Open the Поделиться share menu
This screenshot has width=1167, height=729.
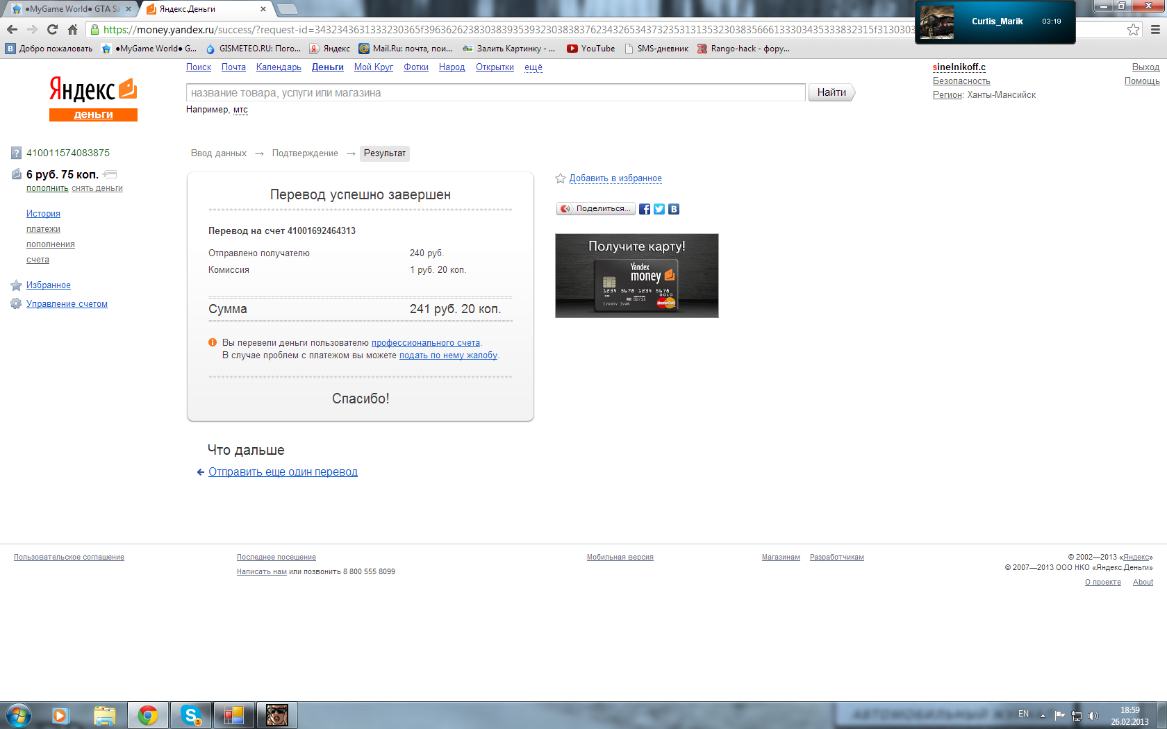(x=596, y=209)
